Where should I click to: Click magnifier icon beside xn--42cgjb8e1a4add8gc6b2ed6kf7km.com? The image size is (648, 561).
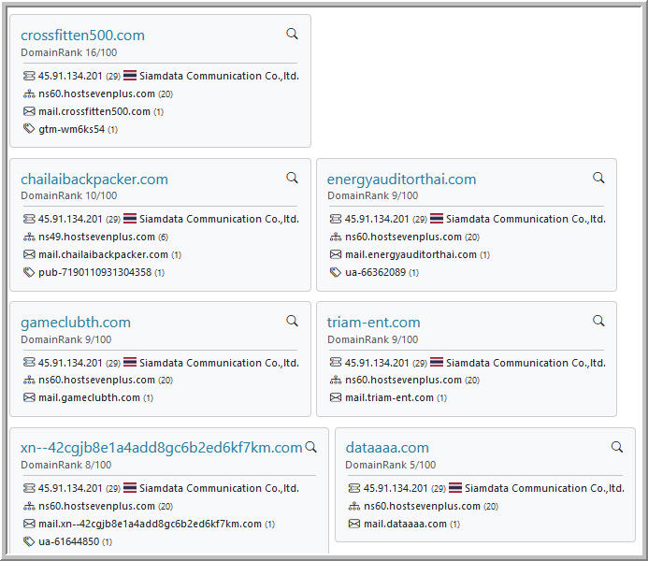coord(310,447)
